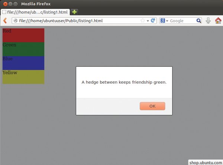The height and width of the screenshot is (165, 223).
Task: Expand the URL history dropdown arrow
Action: (148, 21)
